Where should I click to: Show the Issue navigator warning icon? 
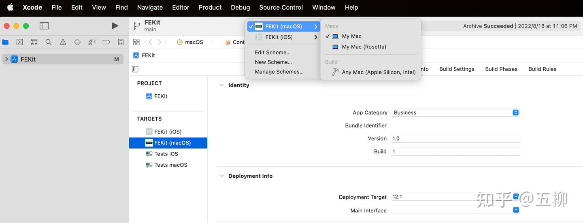63,42
